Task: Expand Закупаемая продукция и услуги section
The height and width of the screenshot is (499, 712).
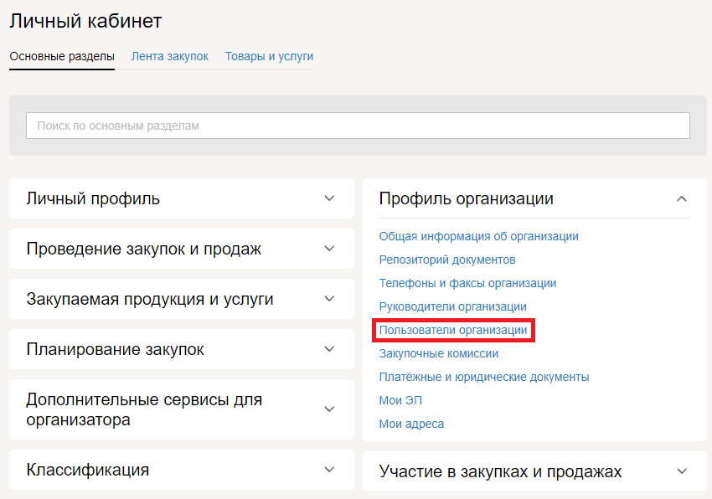Action: click(x=329, y=299)
